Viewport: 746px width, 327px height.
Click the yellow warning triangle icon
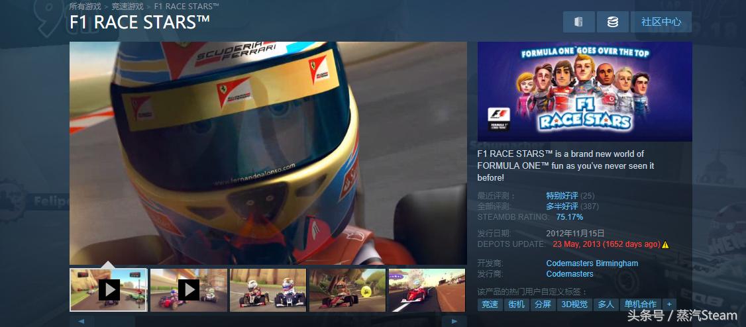[x=665, y=245]
